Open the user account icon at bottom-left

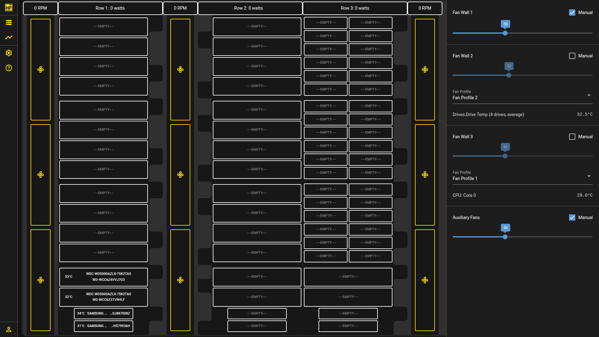coord(9,329)
